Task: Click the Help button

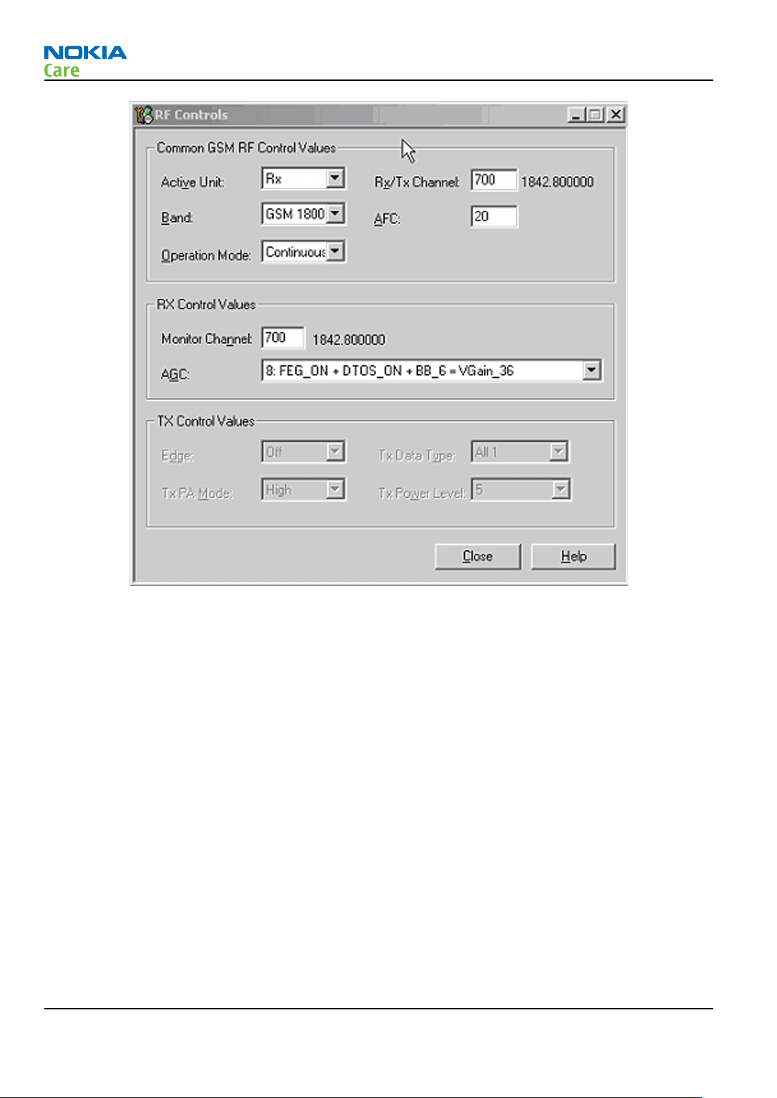Action: (x=574, y=556)
